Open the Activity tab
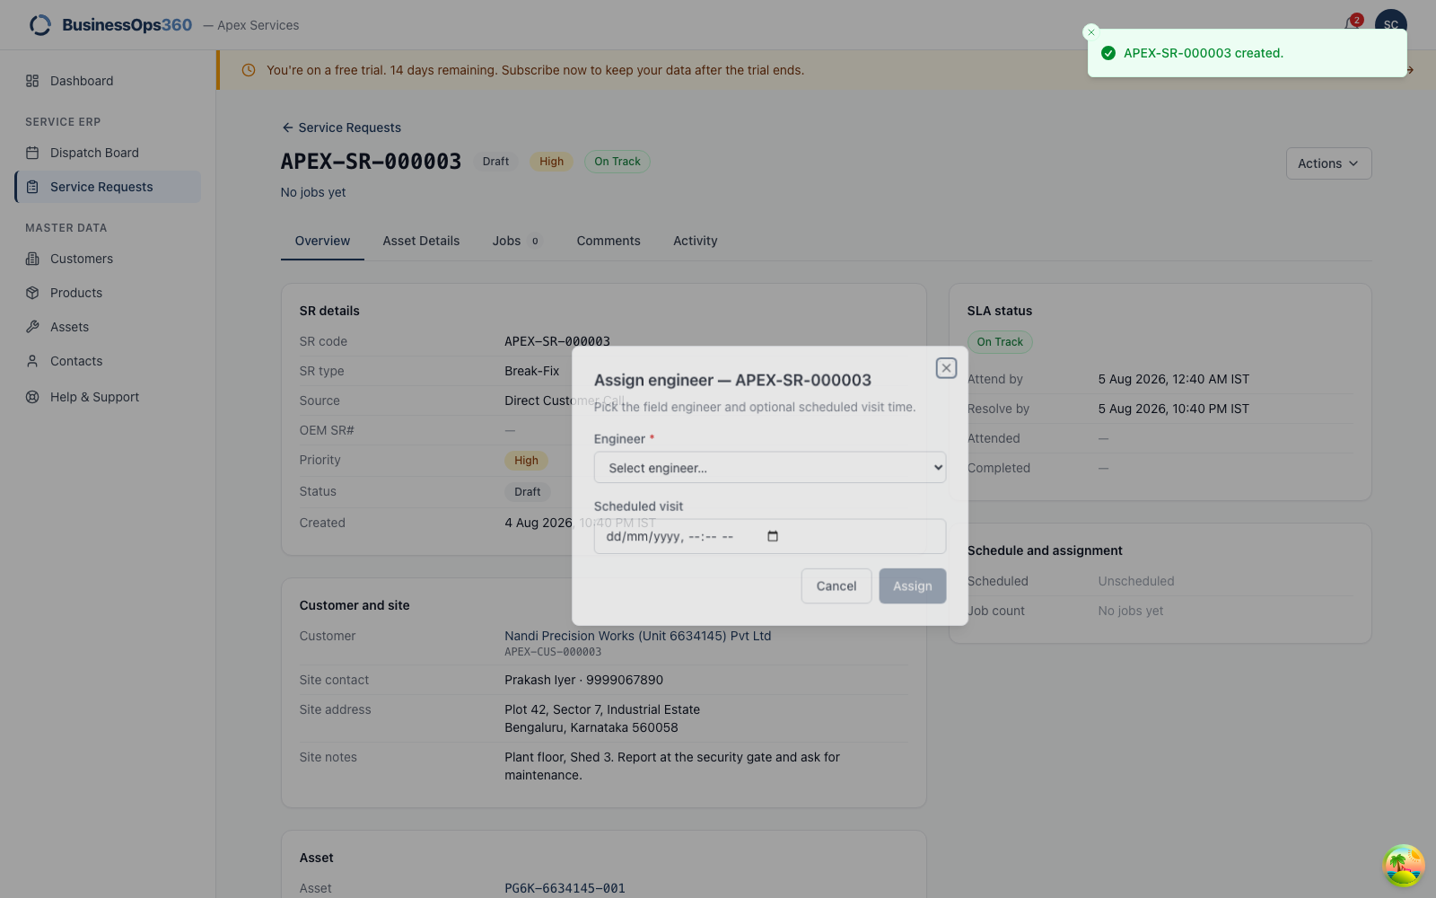 [x=696, y=241]
